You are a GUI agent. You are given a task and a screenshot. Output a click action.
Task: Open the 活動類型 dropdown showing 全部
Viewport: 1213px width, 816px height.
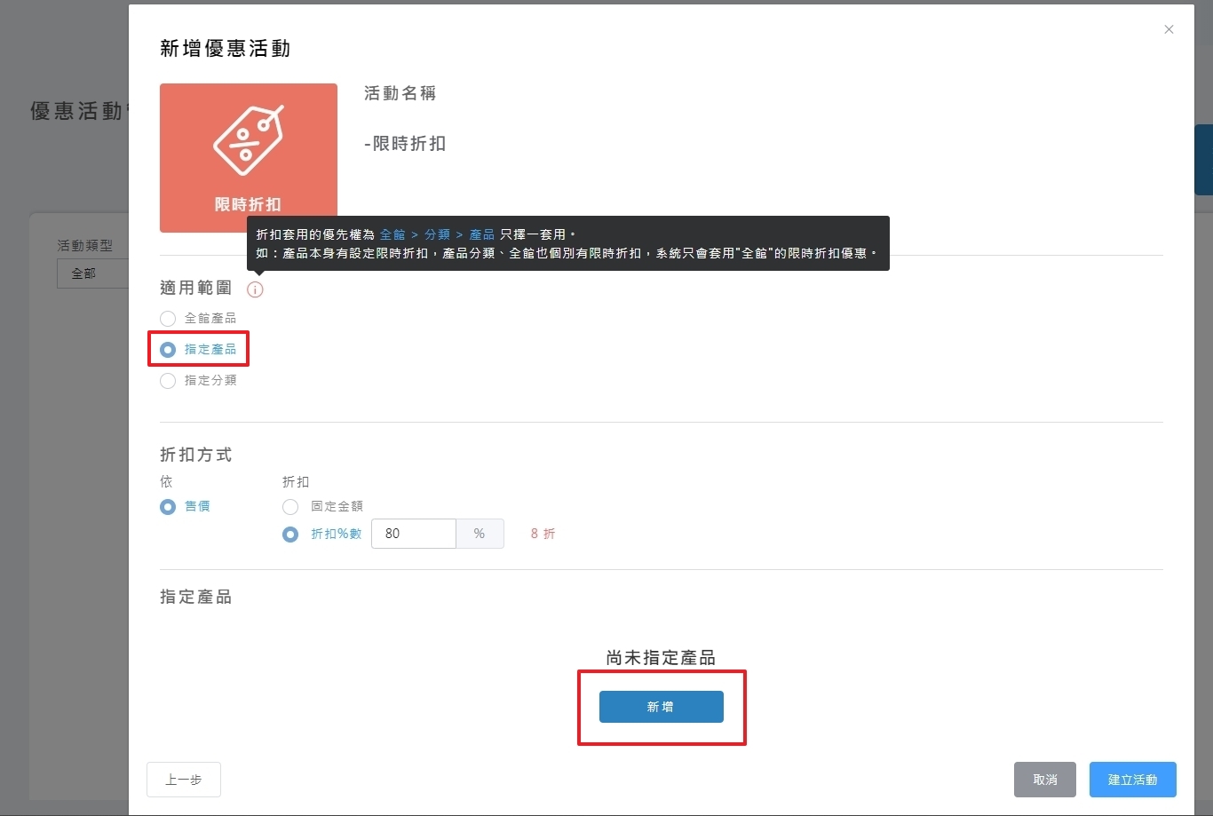92,273
